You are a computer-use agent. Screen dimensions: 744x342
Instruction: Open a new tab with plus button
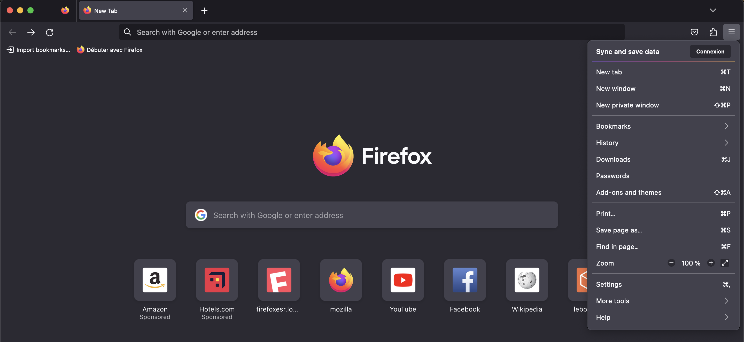click(x=204, y=11)
